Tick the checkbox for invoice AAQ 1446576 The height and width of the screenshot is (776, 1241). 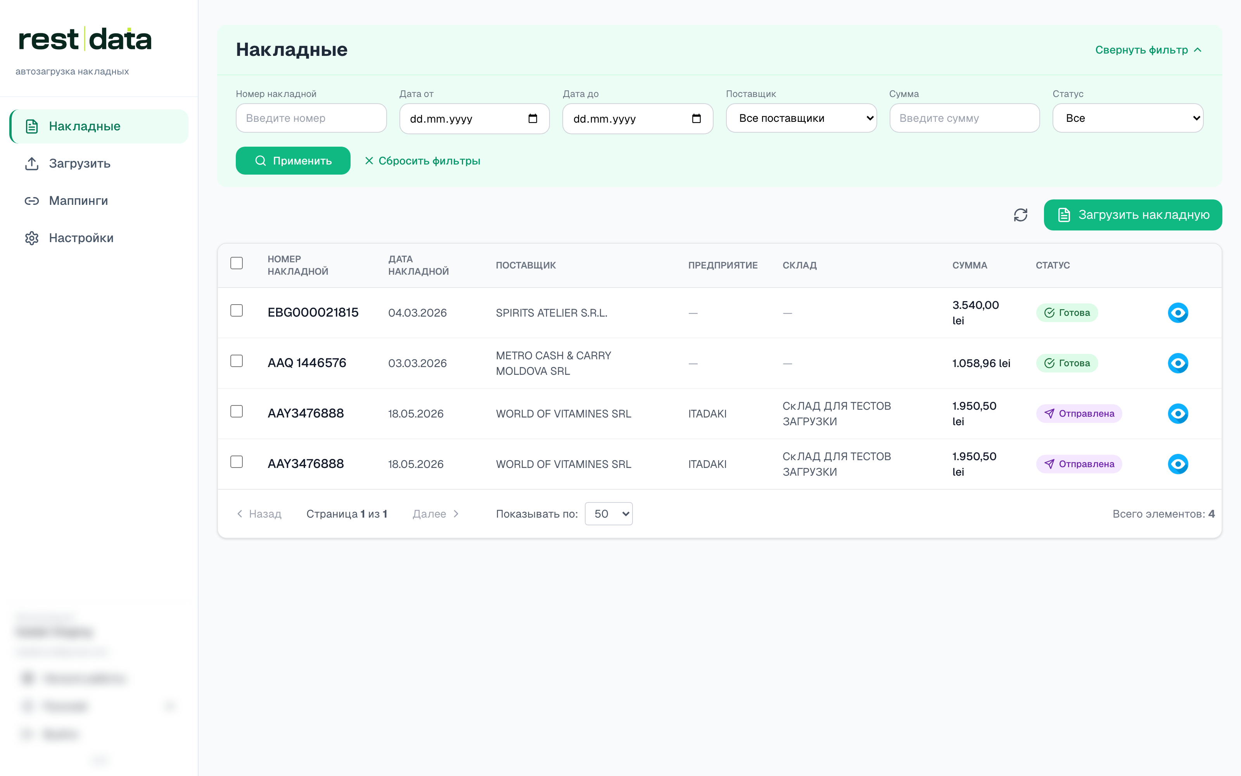[x=237, y=361]
